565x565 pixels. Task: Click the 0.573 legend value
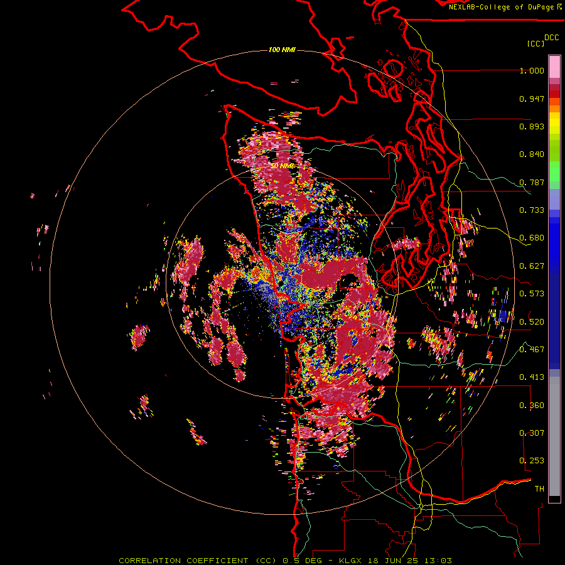pyautogui.click(x=532, y=294)
